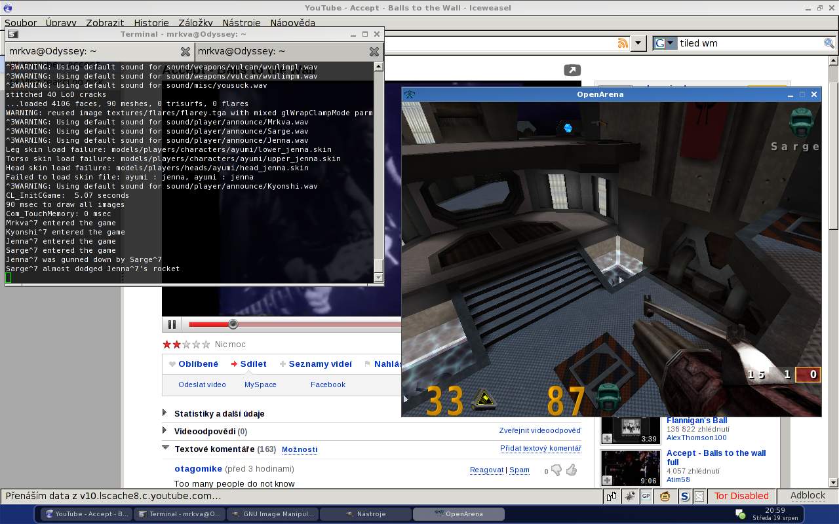
Task: Click the blue S icon in the status bar
Action: [685, 496]
